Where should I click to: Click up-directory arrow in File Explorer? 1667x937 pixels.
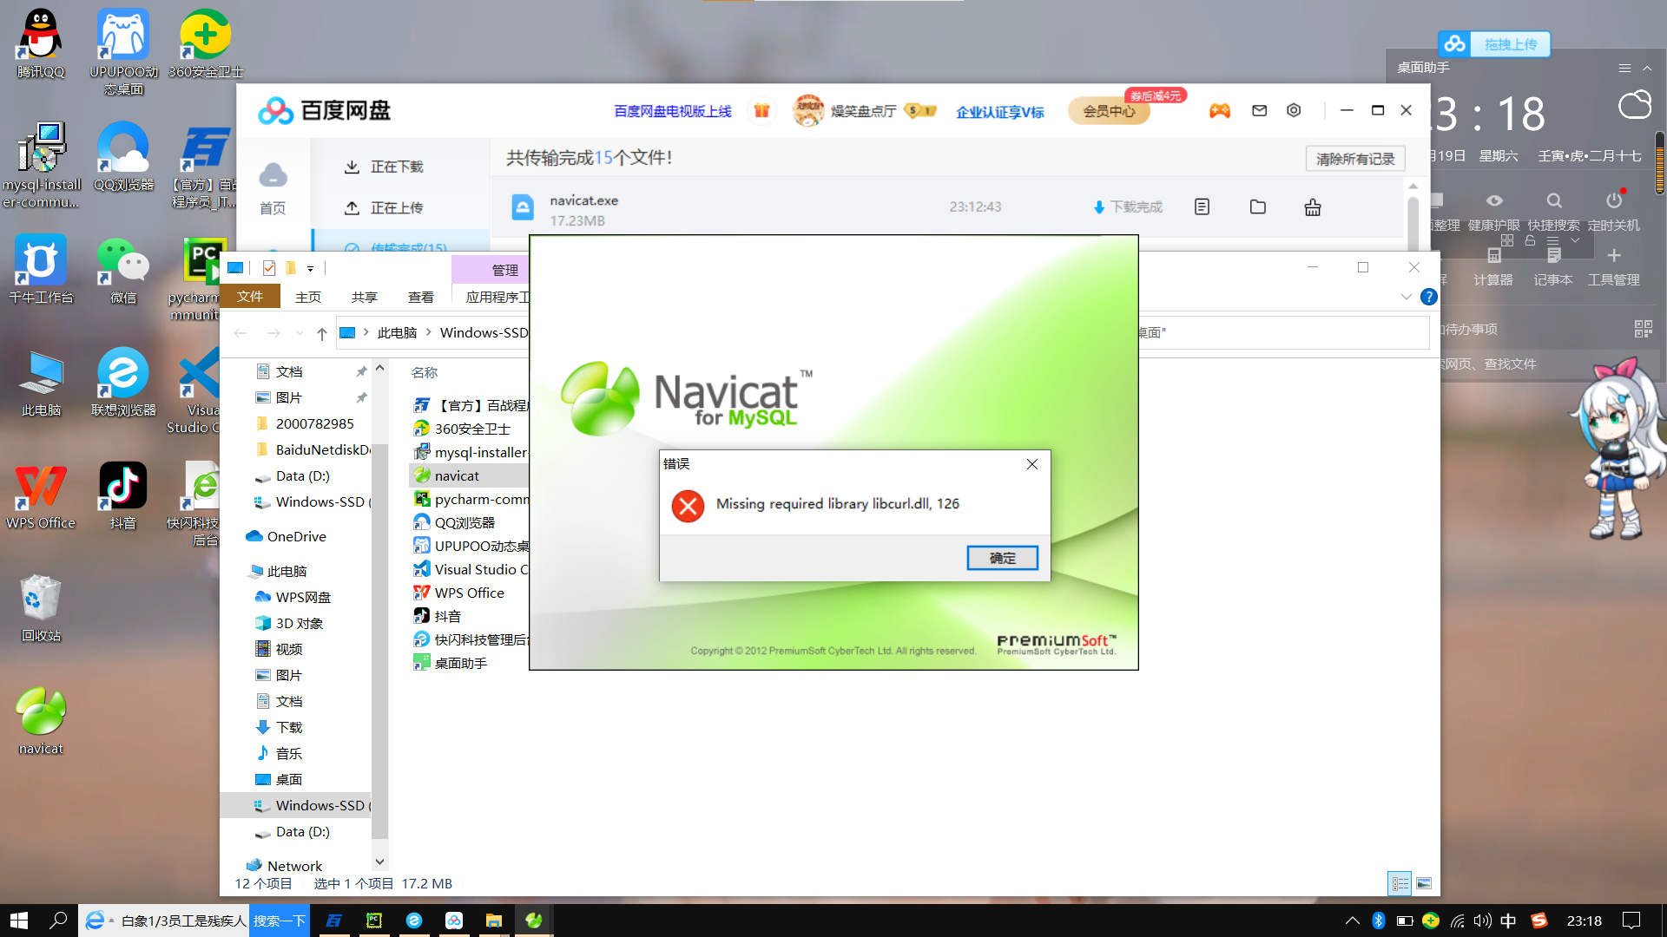pos(321,333)
